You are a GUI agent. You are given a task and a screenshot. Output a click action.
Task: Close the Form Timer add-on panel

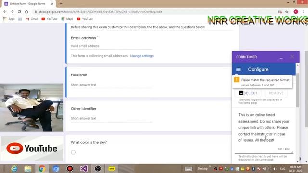point(292,57)
